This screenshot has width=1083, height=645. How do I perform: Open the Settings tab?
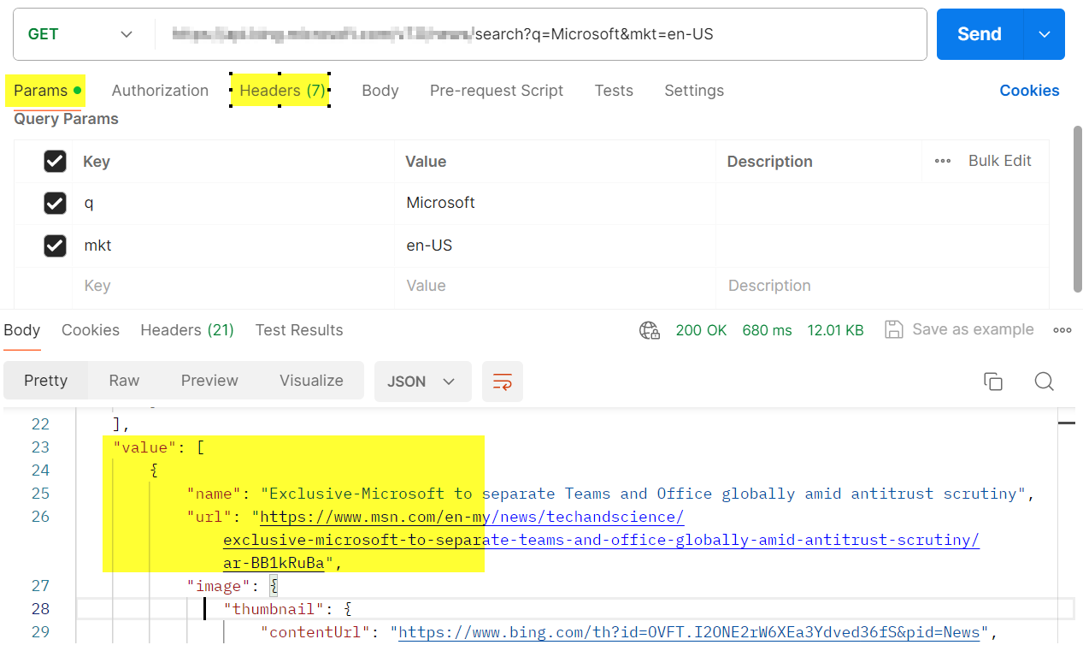(694, 91)
